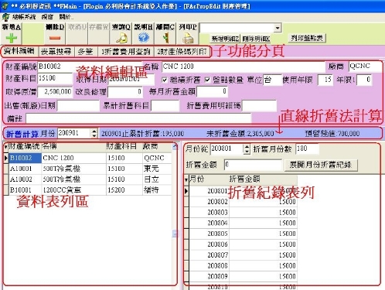Click the 單位 field showing 台
The height and width of the screenshot is (290, 385).
272,80
